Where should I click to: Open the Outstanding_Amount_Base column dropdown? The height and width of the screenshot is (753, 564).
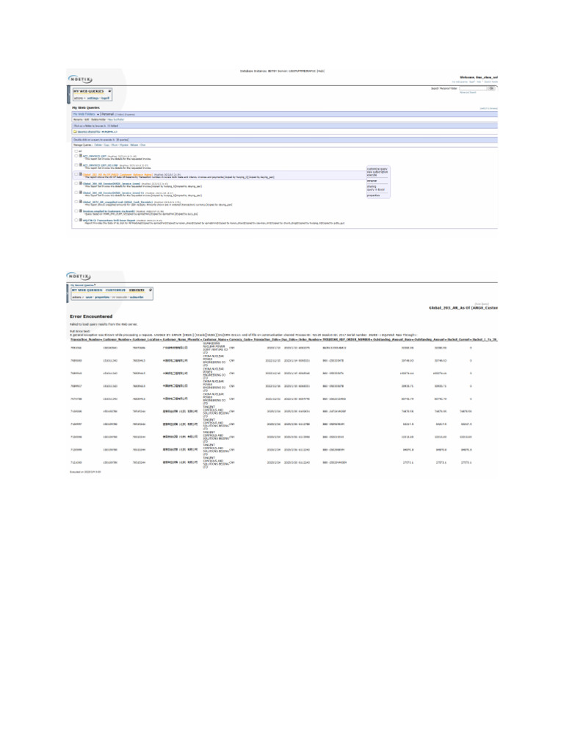413,340
